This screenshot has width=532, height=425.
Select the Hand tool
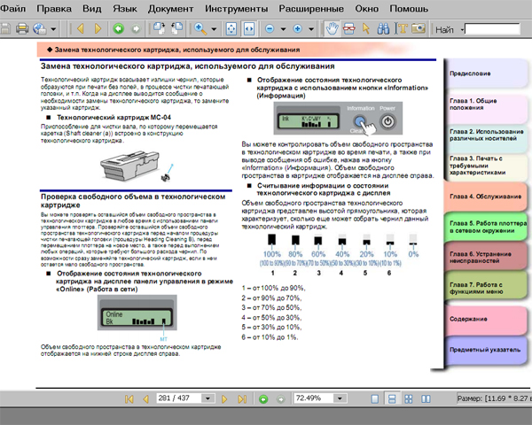[332, 29]
